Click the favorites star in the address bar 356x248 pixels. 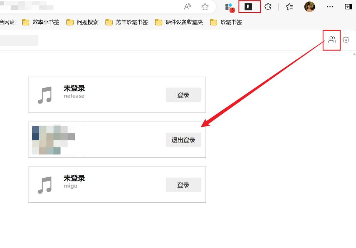pos(205,7)
